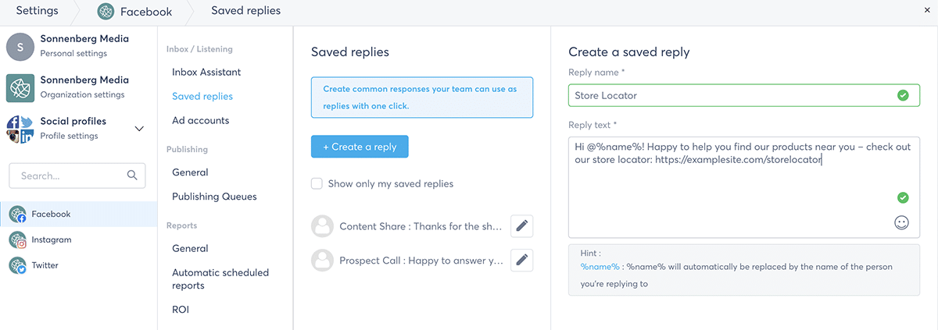Click the Facebook breadcrumb profile icon
Image resolution: width=938 pixels, height=330 pixels.
[106, 12]
